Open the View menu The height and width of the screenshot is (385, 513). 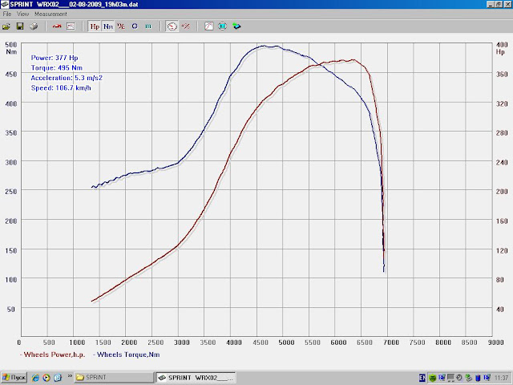(22, 14)
